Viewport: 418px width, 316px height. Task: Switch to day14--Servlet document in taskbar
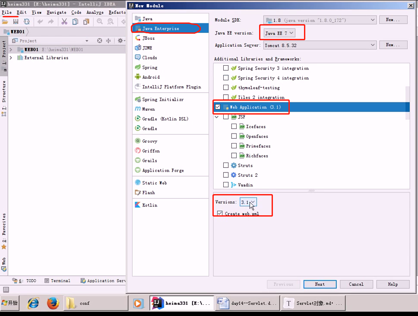pyautogui.click(x=248, y=303)
